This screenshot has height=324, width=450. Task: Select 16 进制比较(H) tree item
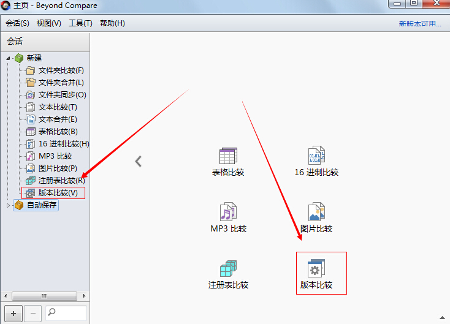pos(64,144)
